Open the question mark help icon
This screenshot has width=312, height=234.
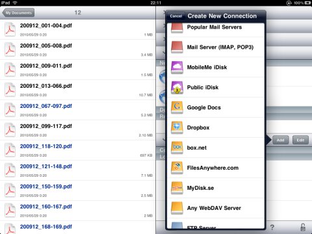(272, 227)
